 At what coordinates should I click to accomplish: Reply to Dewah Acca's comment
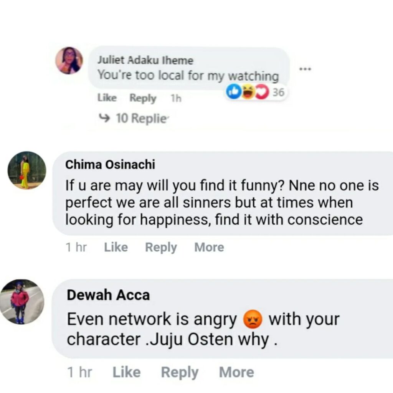pyautogui.click(x=179, y=372)
